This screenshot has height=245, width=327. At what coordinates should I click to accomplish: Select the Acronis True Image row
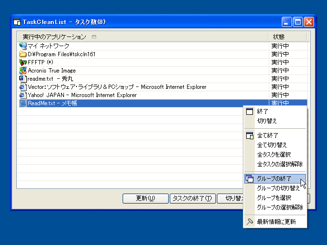[x=162, y=71]
